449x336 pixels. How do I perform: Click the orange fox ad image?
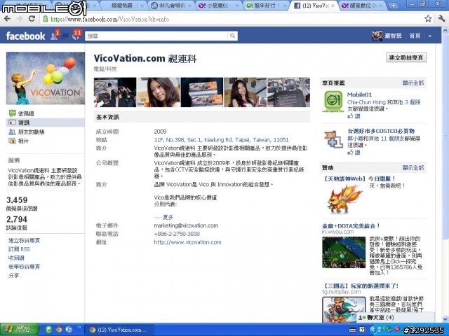[x=344, y=199]
